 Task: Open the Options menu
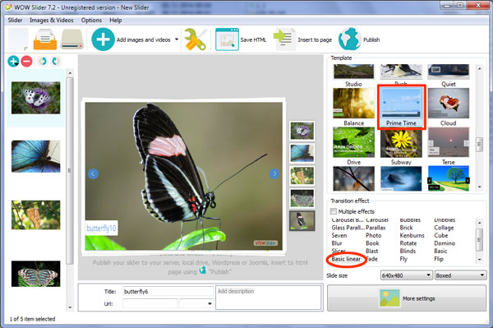(x=91, y=20)
